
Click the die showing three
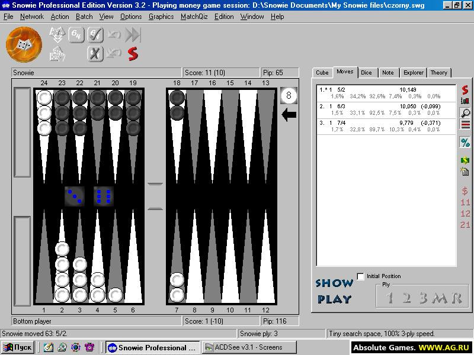pos(75,196)
